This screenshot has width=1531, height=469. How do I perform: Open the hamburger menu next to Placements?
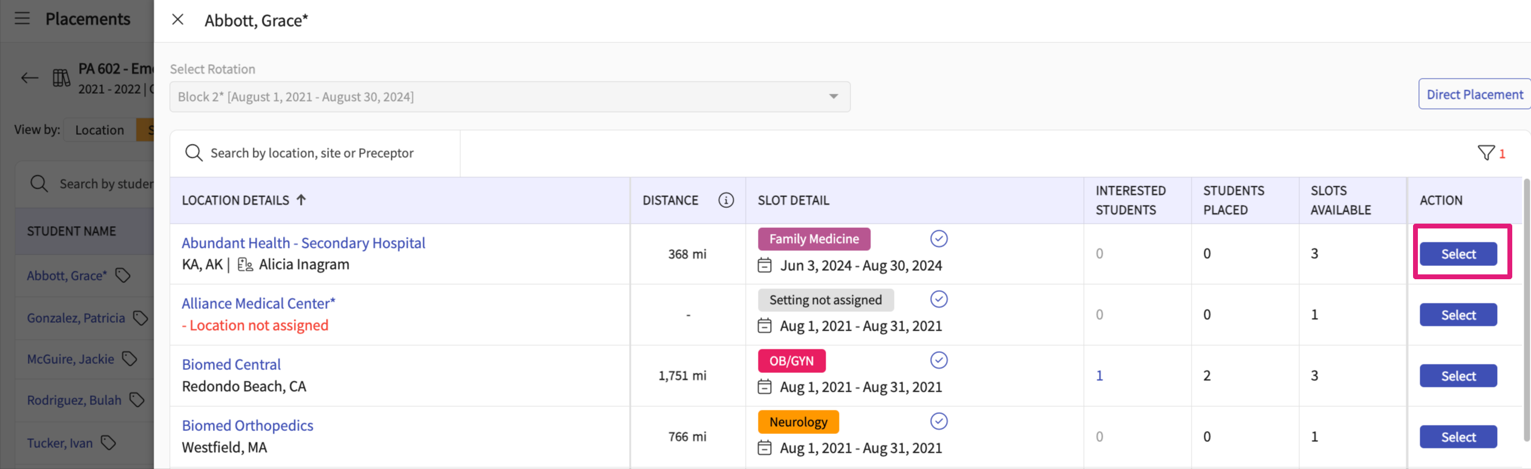pyautogui.click(x=22, y=19)
